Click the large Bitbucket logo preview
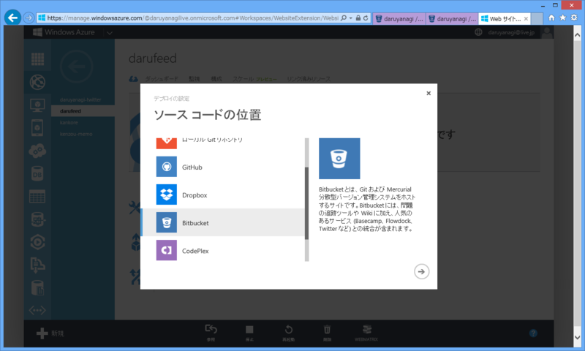 click(339, 159)
